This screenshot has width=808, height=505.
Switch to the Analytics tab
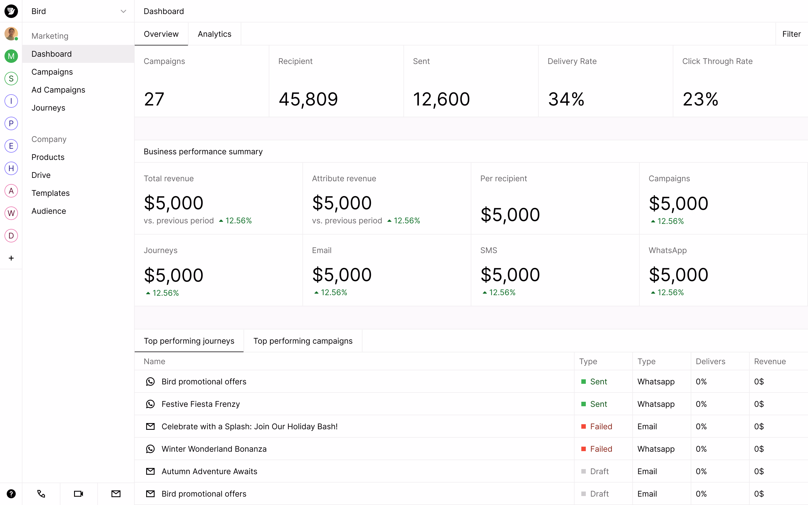(x=214, y=34)
